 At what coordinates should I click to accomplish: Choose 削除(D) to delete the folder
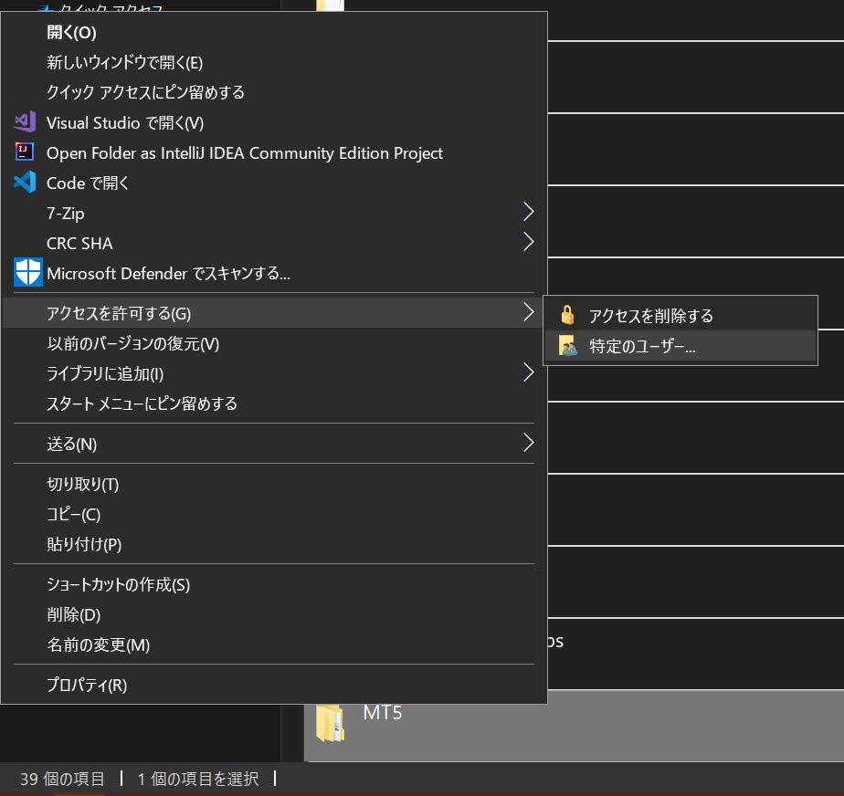pos(73,614)
